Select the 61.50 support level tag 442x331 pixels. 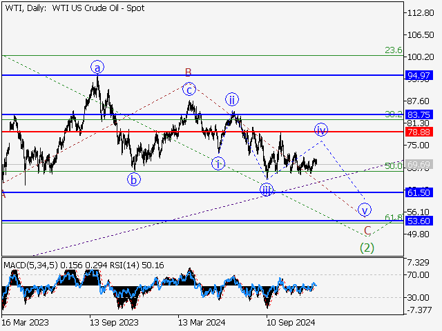tap(419, 192)
